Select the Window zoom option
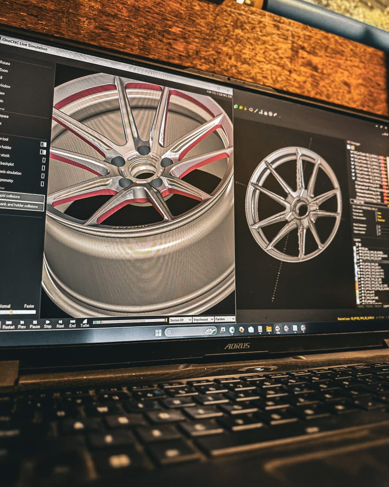389x487 pixels. pyautogui.click(x=5, y=86)
